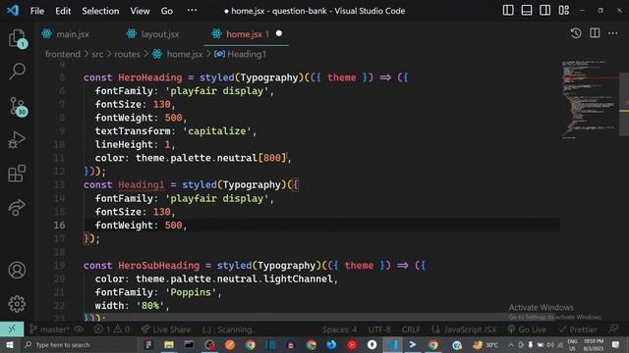629x353 pixels.
Task: Open the Run and Debug view
Action: click(x=18, y=140)
